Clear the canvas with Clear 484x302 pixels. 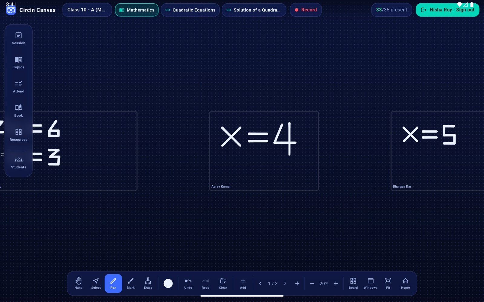tap(223, 283)
